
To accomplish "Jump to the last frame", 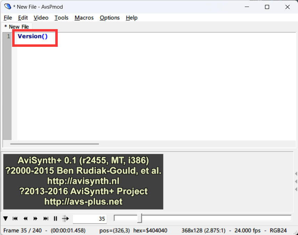I will 46,218.
